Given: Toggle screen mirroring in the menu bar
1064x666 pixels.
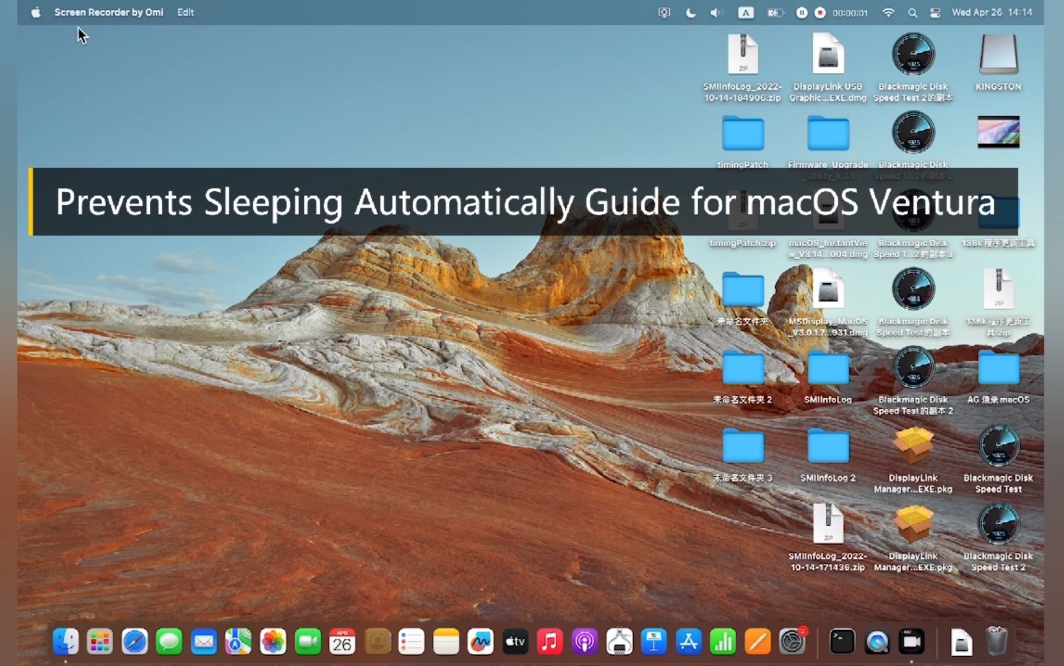Looking at the screenshot, I should tap(664, 12).
